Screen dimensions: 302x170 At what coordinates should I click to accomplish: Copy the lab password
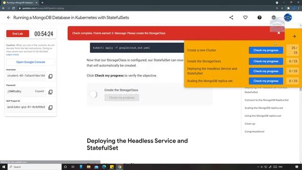tap(50, 92)
